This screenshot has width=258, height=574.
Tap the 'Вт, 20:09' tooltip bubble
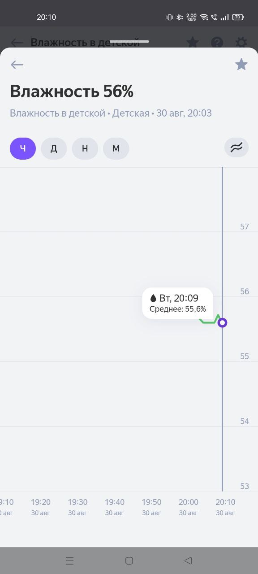(178, 303)
